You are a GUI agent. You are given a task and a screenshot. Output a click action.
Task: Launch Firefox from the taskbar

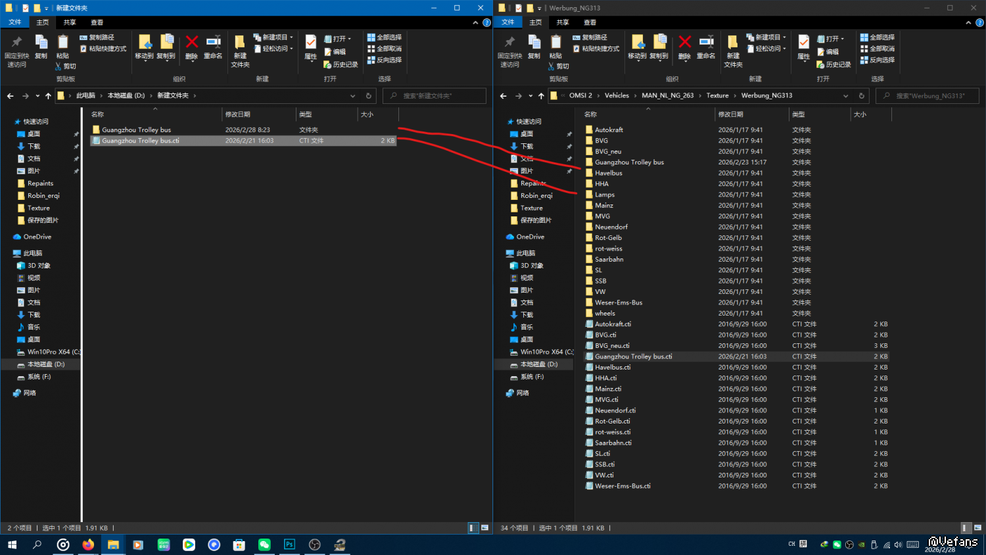pyautogui.click(x=88, y=544)
